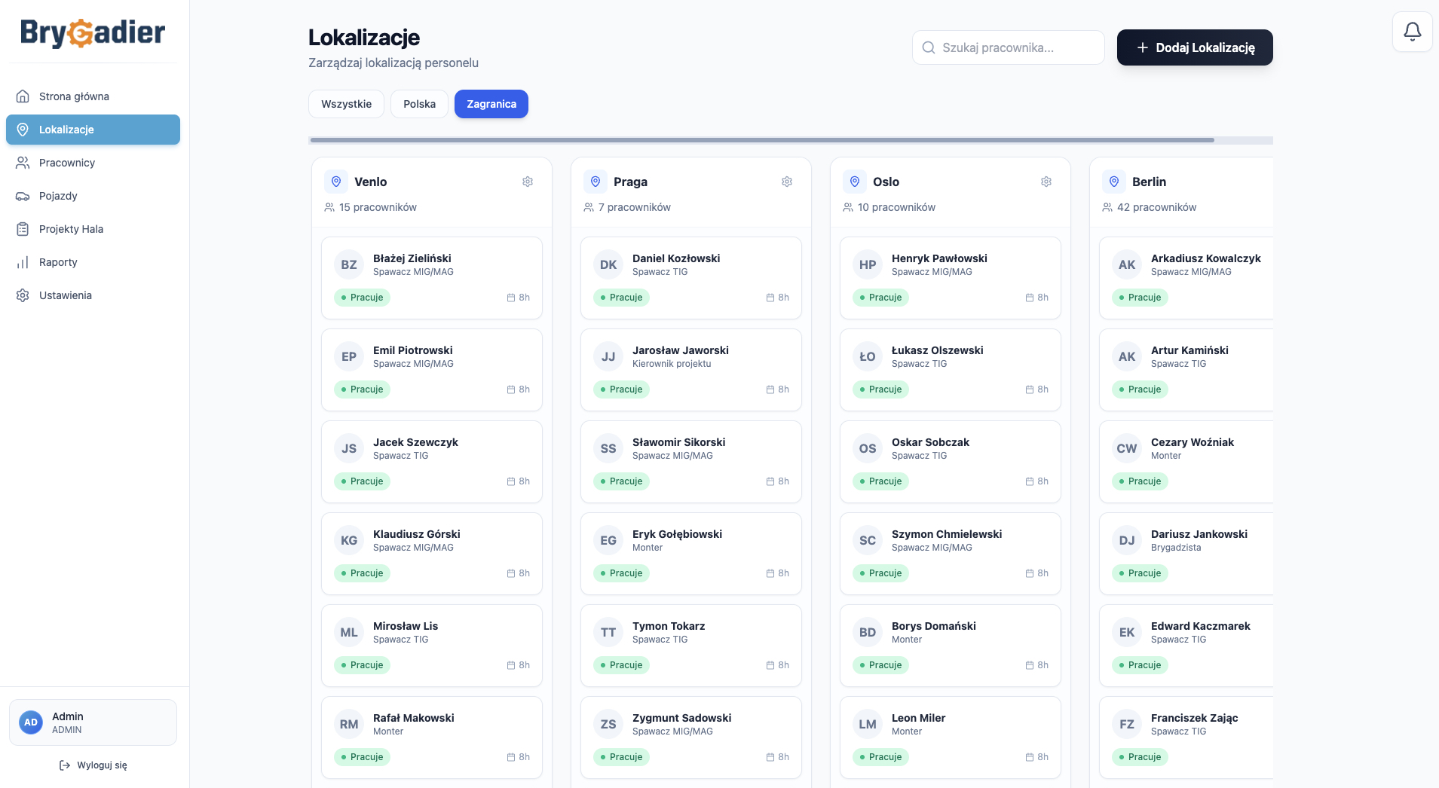1439x788 pixels.
Task: Click the BryGadier logo
Action: 93,32
